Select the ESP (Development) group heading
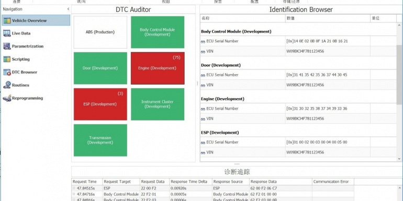Image resolution: width=403 pixels, height=201 pixels. [220, 133]
